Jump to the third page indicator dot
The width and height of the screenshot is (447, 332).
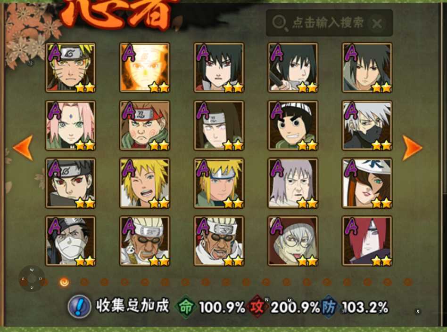[x=84, y=282]
